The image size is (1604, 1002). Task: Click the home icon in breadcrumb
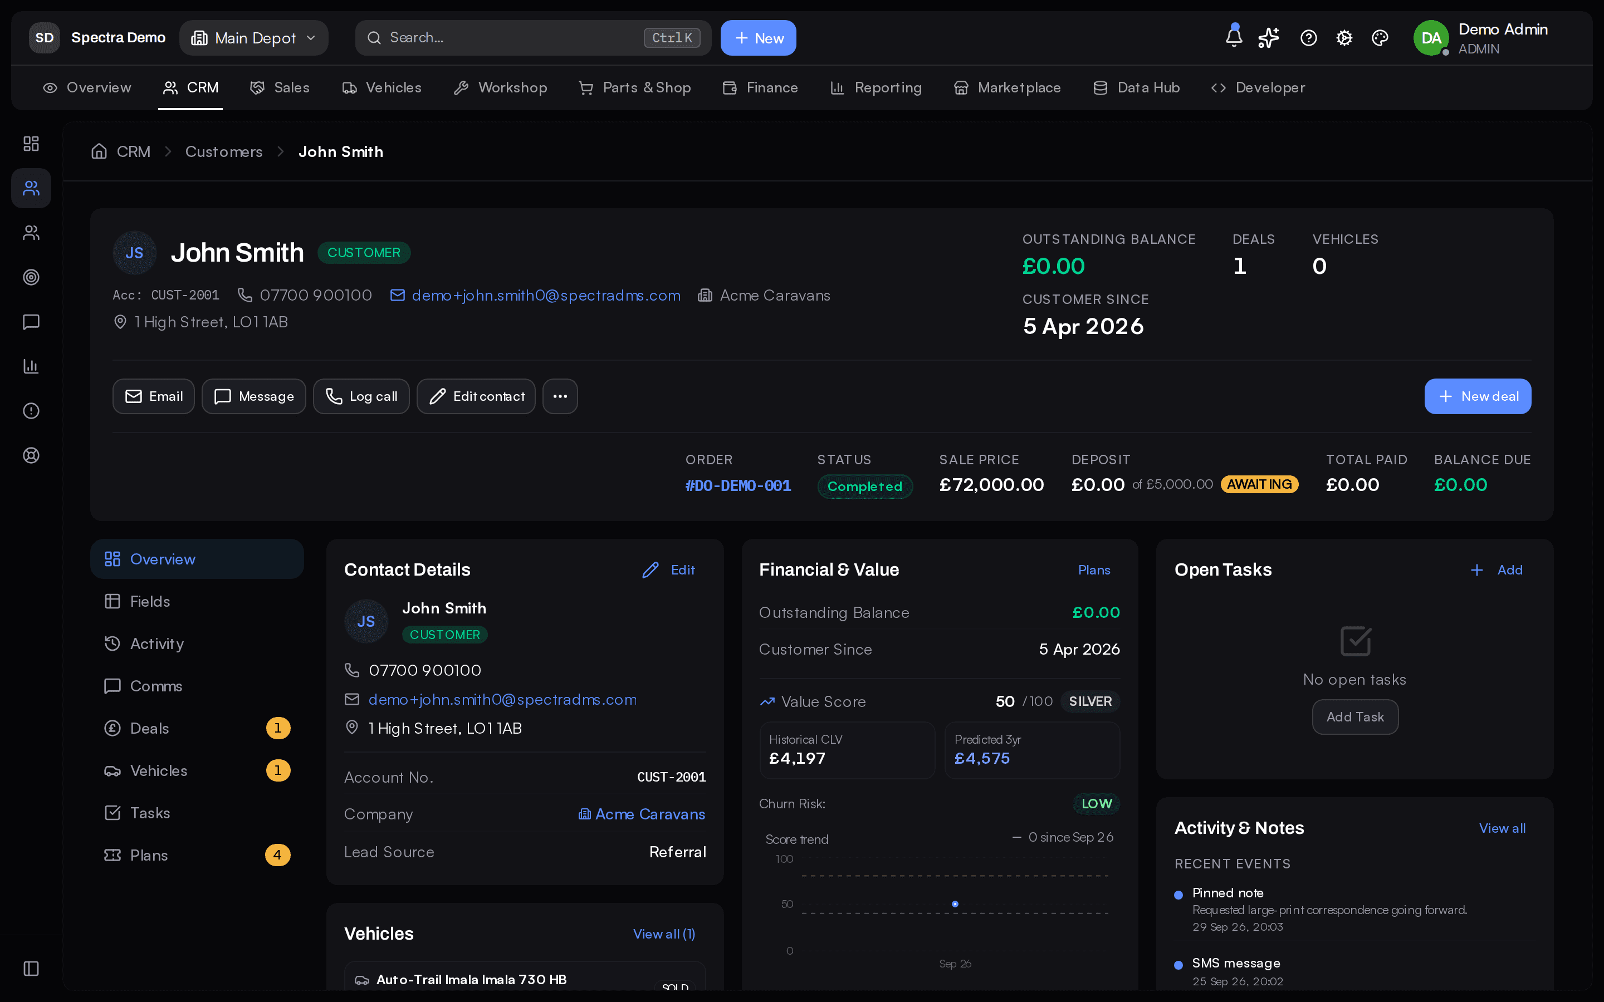click(x=100, y=152)
